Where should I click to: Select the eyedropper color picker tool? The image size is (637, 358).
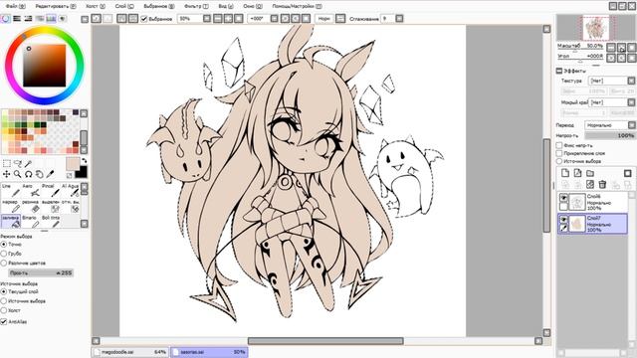[50, 174]
